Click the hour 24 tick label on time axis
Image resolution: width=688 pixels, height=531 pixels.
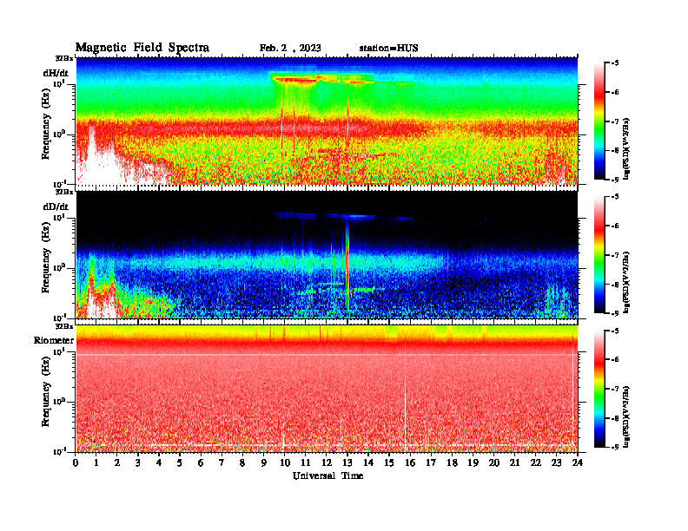tap(578, 463)
